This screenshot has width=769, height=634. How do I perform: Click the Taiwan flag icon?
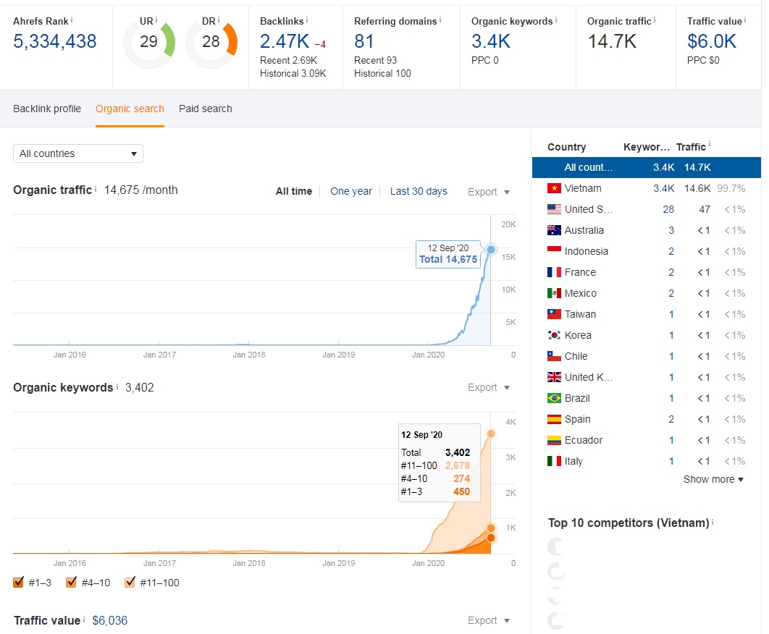[x=554, y=314]
